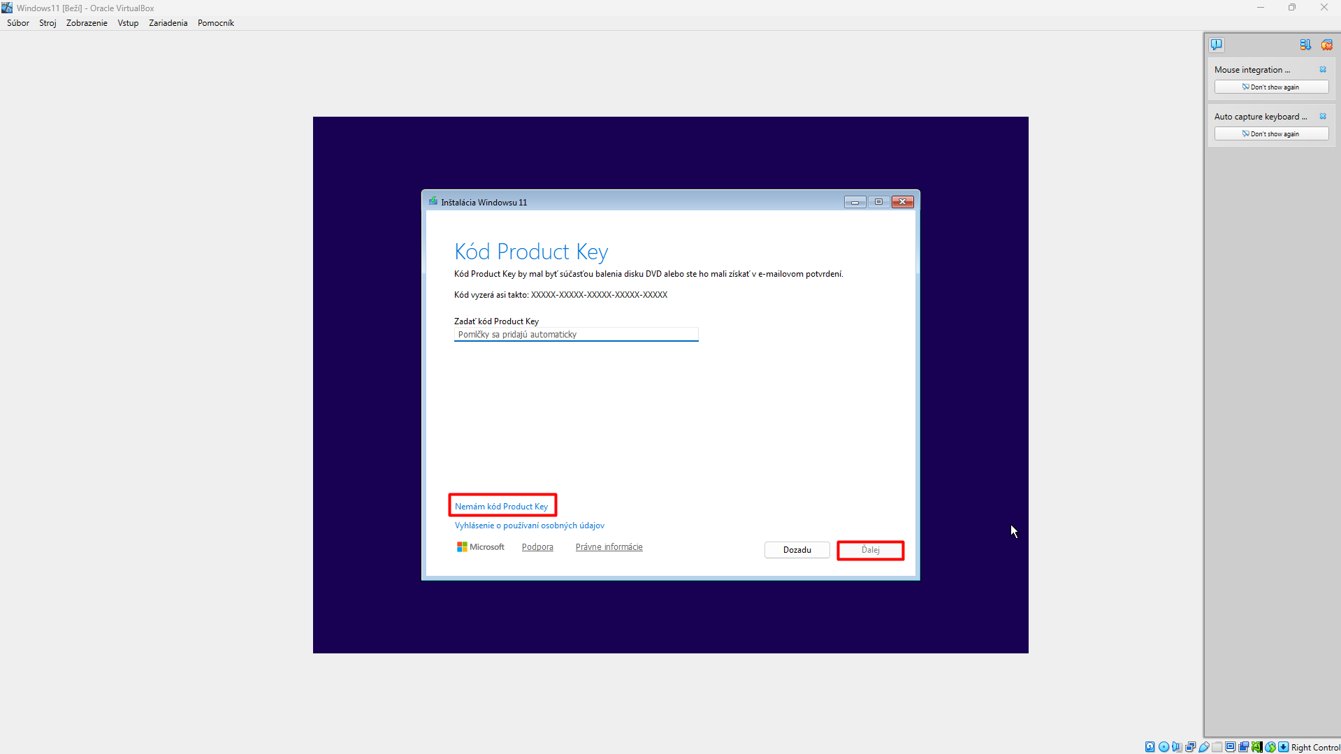Click the mouse integration status icon
The width and height of the screenshot is (1341, 754).
[x=1270, y=747]
